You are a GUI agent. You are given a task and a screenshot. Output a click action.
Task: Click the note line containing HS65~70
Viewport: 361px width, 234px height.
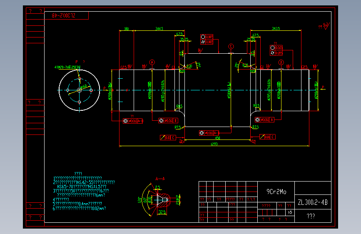tap(82, 186)
